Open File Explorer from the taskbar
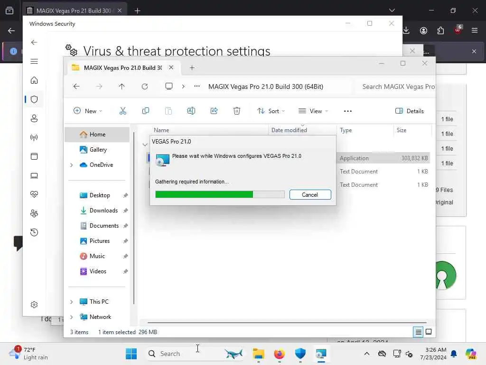The width and height of the screenshot is (486, 365). (x=258, y=354)
